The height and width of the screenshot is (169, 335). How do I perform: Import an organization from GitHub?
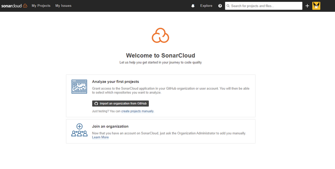point(121,104)
